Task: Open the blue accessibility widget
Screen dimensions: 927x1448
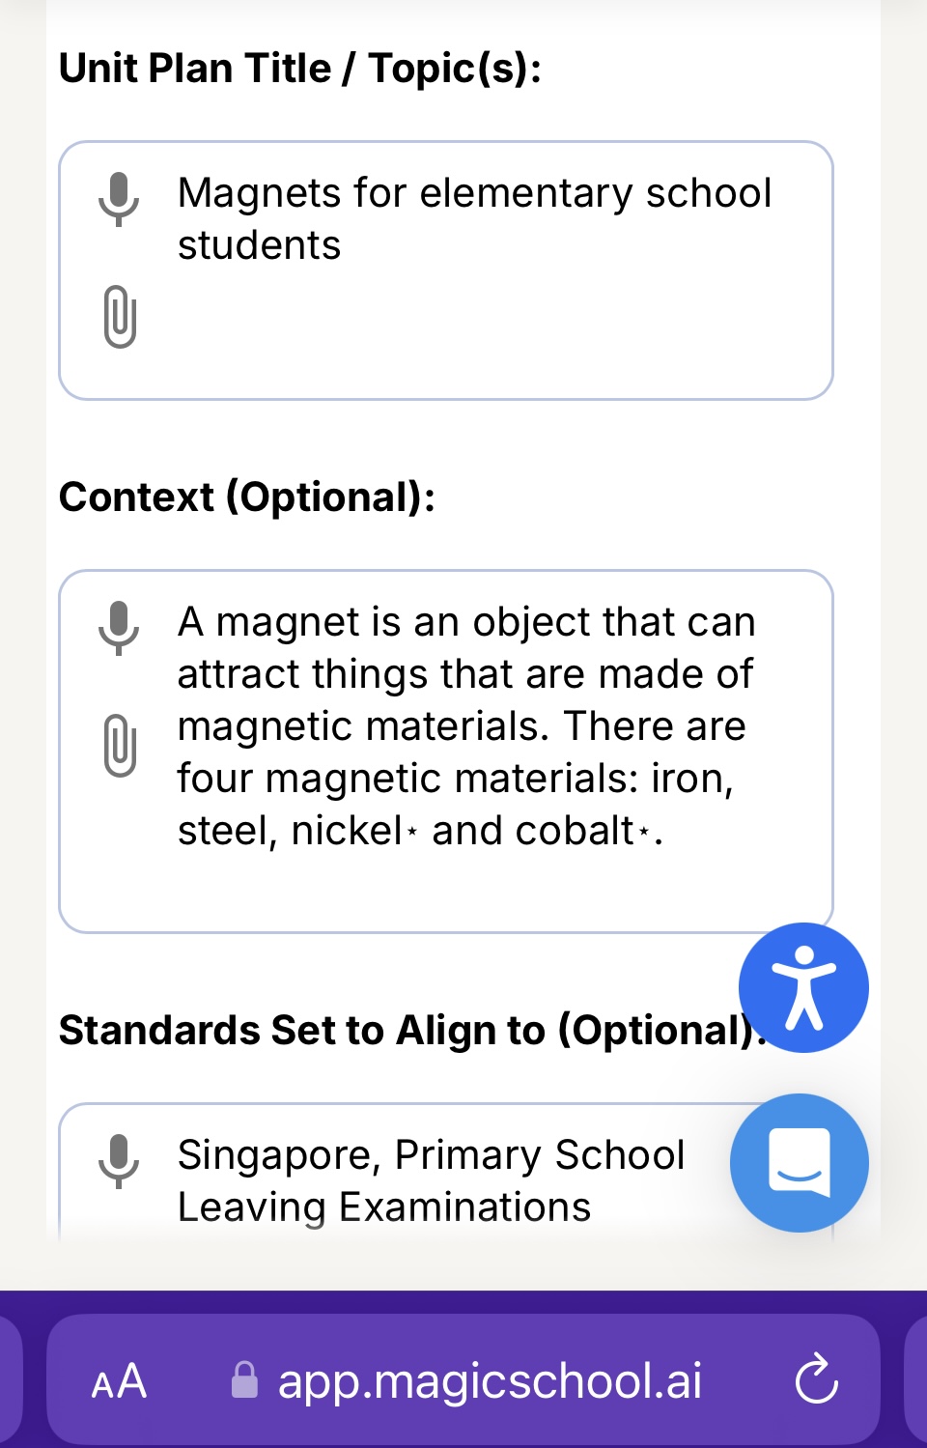Action: click(803, 987)
